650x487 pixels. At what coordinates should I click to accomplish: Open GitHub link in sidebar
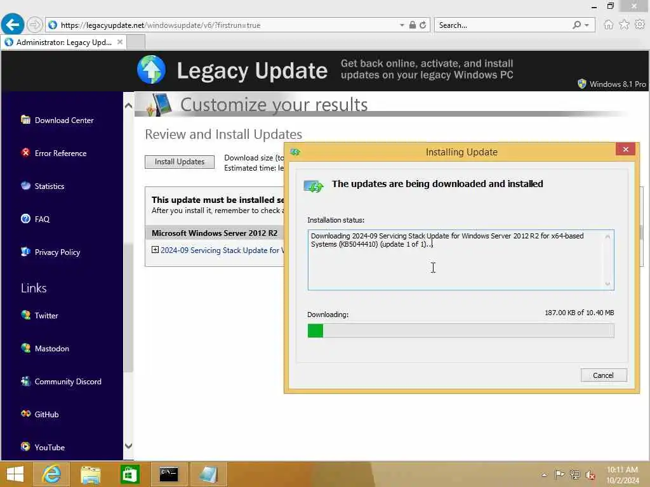pyautogui.click(x=46, y=415)
